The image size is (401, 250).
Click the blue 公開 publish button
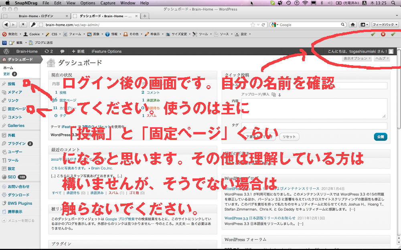(x=381, y=137)
